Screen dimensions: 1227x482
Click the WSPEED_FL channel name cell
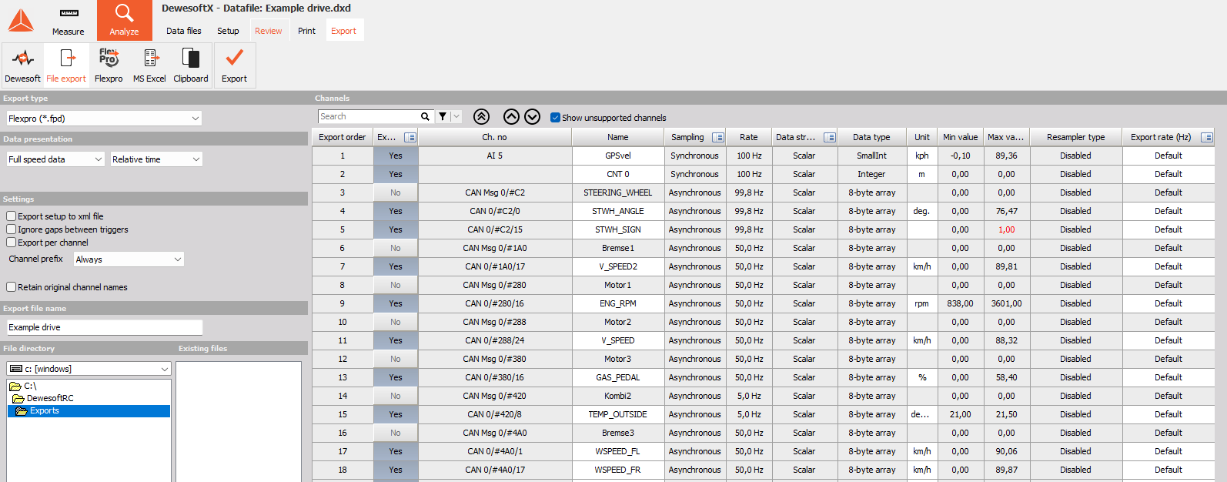pos(618,451)
